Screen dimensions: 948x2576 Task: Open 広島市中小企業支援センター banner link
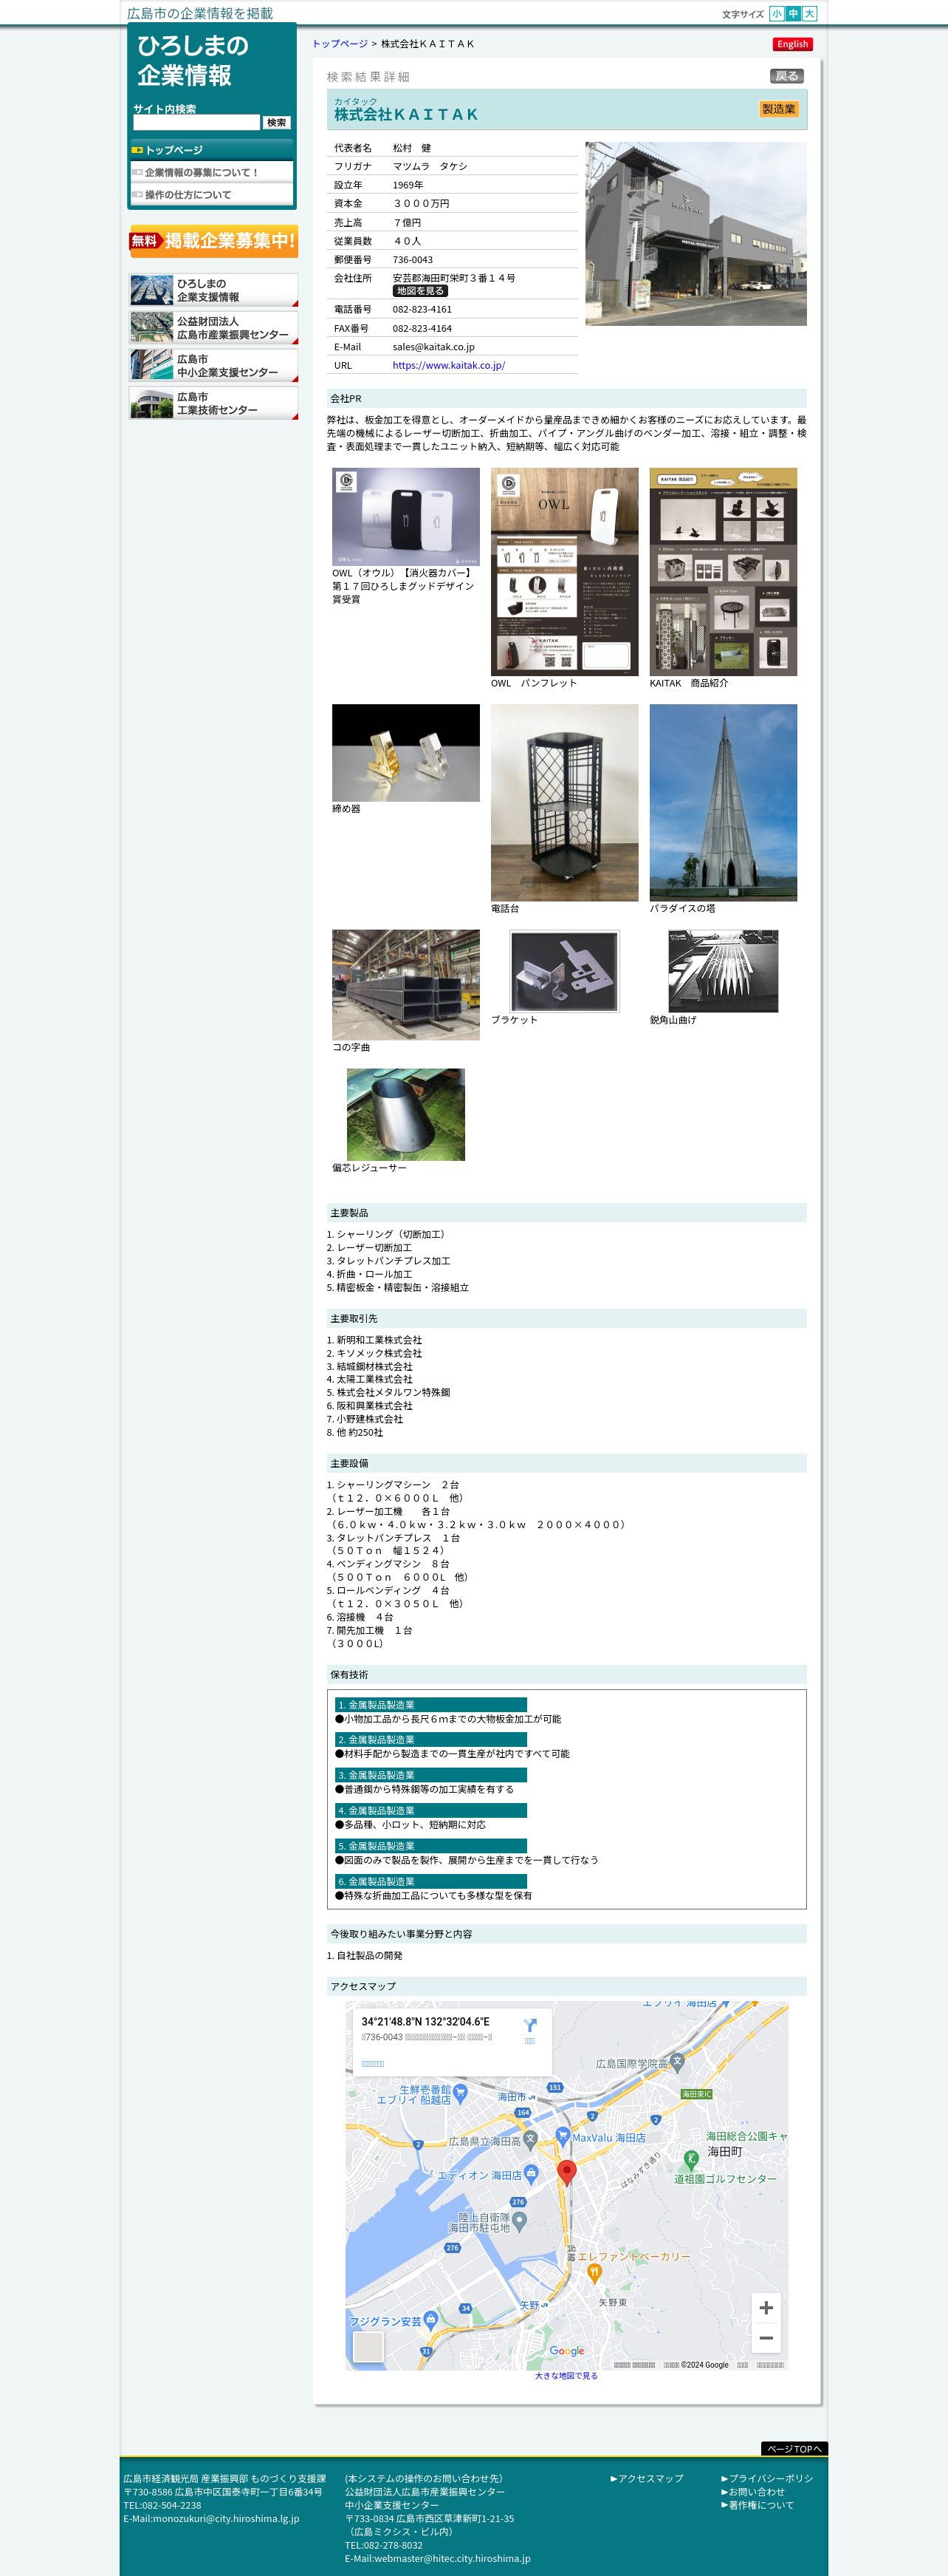point(213,365)
